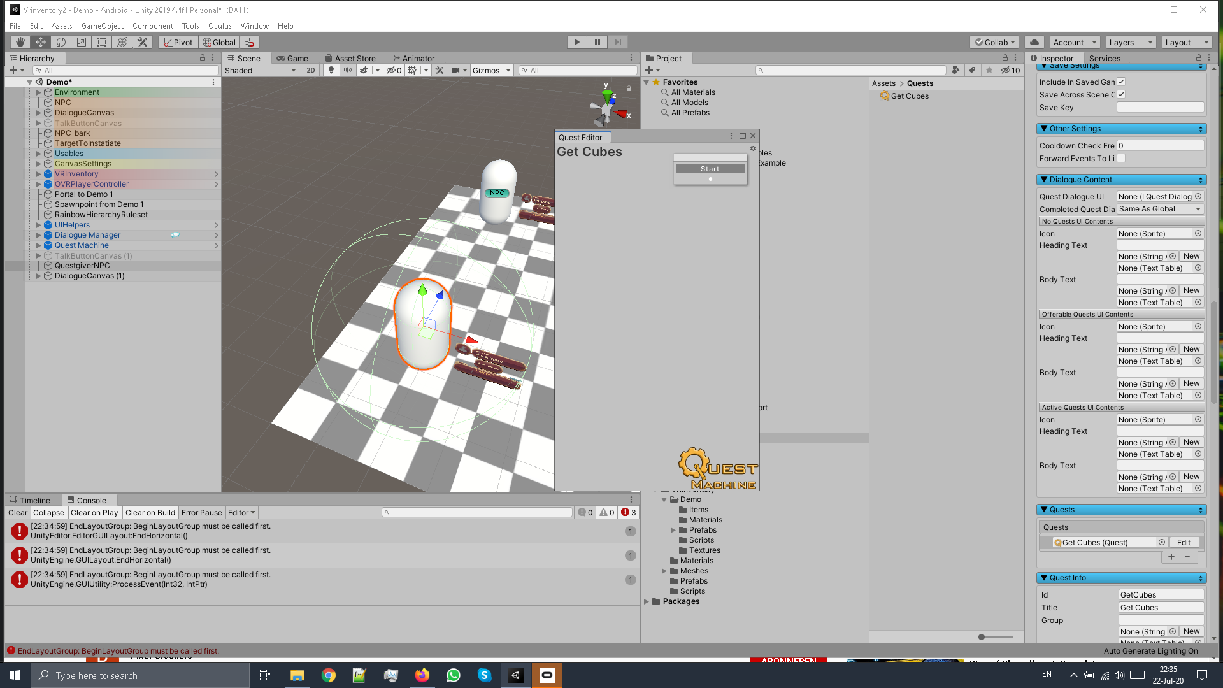The image size is (1223, 688).
Task: Toggle Global handle rotation
Action: pyautogui.click(x=219, y=42)
